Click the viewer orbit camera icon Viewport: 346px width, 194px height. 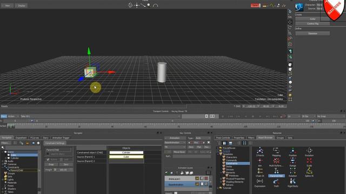point(130,5)
